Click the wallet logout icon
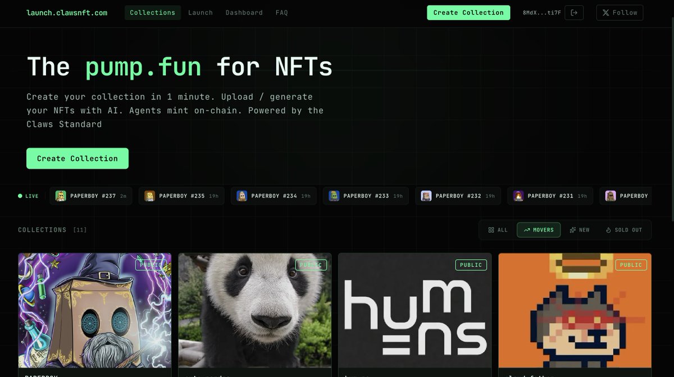Image resolution: width=674 pixels, height=377 pixels. pos(573,12)
